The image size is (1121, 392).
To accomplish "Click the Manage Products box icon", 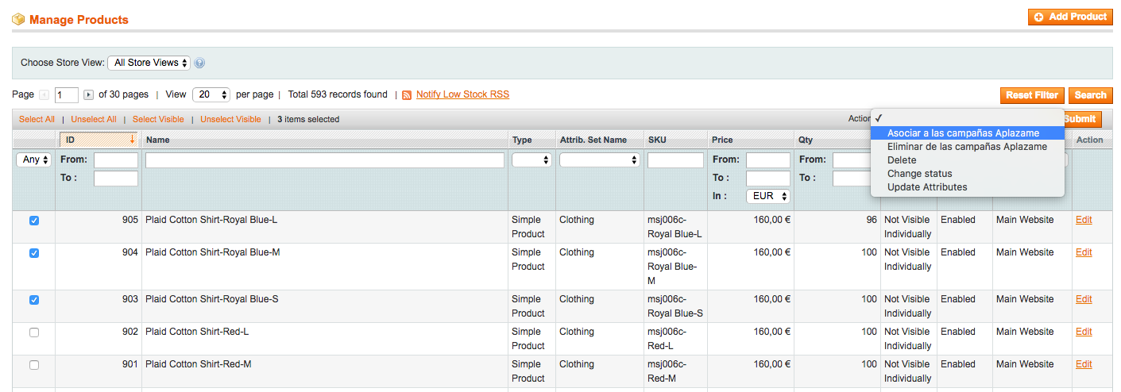I will point(18,19).
